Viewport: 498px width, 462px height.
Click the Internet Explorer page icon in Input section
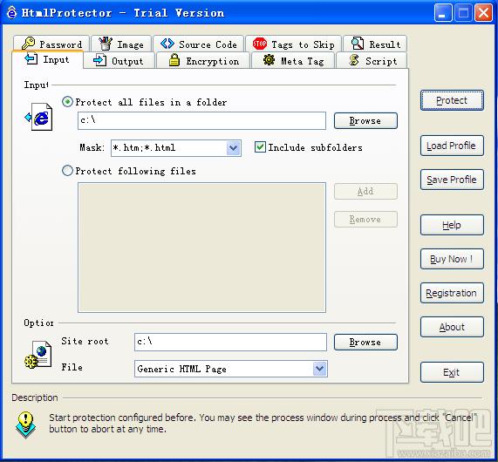[39, 117]
